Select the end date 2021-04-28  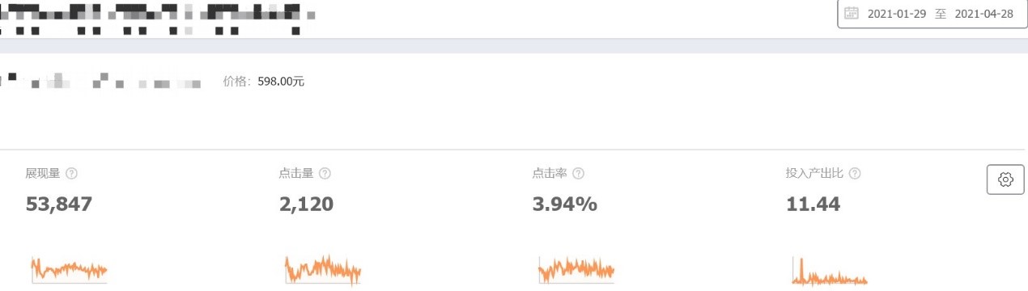pyautogui.click(x=984, y=14)
